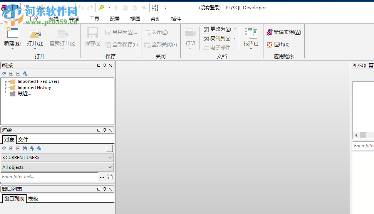Click the Enter filter text field in 对象
This screenshot has height=214, width=374.
(50, 177)
